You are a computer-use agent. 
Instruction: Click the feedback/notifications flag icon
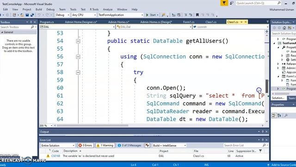(x=224, y=3)
